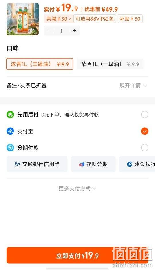Screen dimensions: 155x270
Task: Click the Bank of Communications logo icon
Action: coord(18,164)
